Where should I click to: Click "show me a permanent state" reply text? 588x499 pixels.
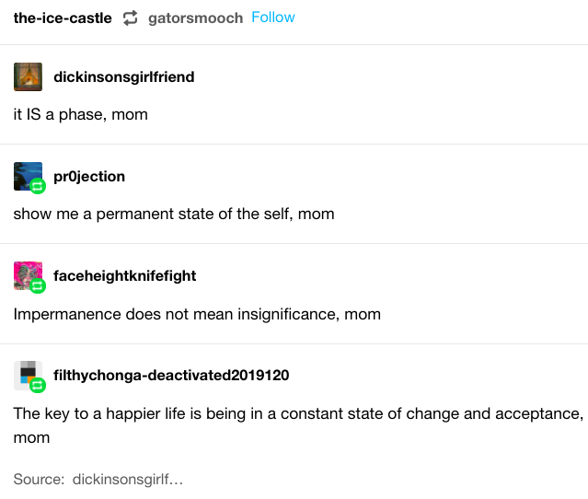[x=174, y=214]
